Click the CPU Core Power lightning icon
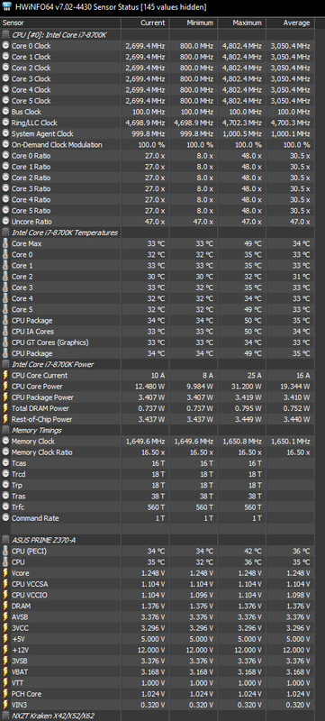The height and width of the screenshot is (721, 325). pos(5,387)
